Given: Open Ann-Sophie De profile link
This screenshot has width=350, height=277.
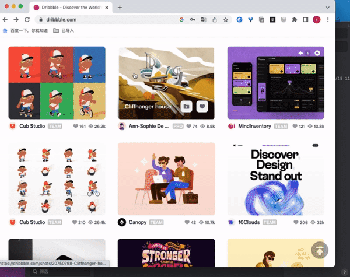Looking at the screenshot, I should 149,127.
